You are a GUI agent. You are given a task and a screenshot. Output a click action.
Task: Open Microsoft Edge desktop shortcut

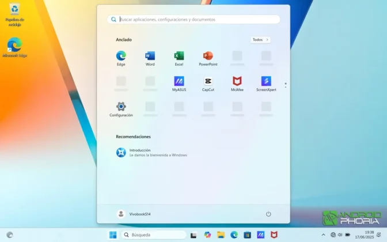coord(15,48)
